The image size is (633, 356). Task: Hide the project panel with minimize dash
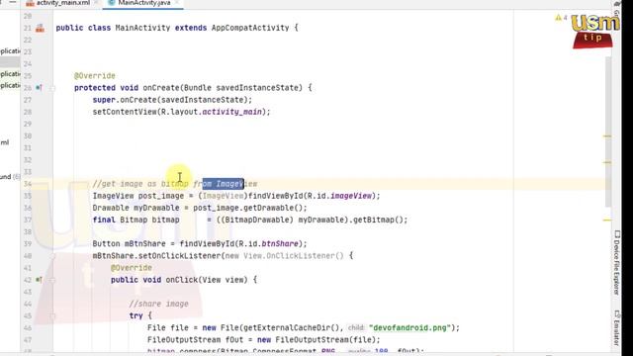click(x=13, y=2)
